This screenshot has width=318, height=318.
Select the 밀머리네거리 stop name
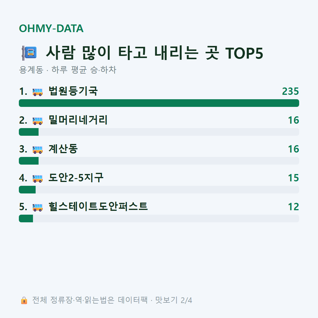pos(78,120)
